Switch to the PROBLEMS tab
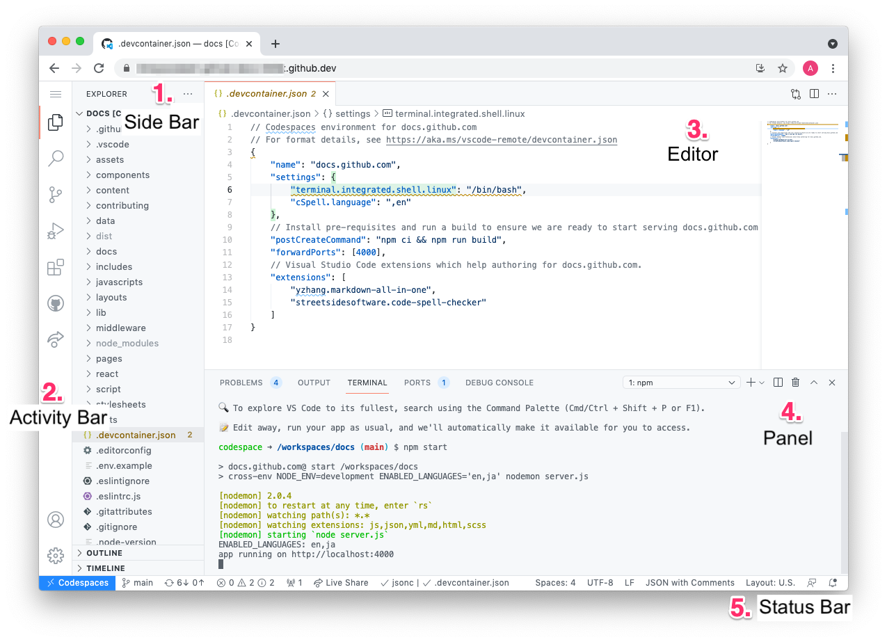887x642 pixels. click(242, 382)
